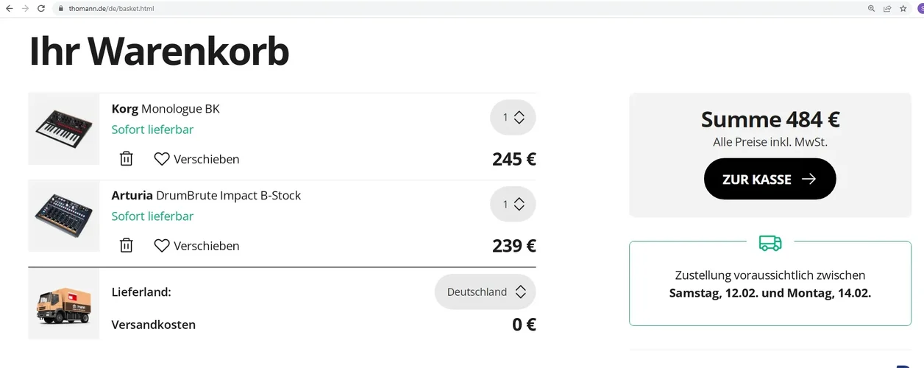Click heart icon for Korg Monologue
Screen dimensions: 924x368
(x=162, y=159)
